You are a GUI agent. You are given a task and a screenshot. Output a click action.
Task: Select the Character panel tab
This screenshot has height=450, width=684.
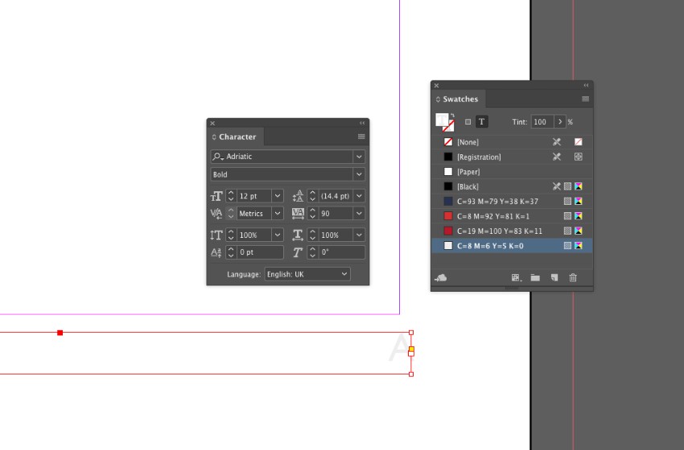(236, 137)
